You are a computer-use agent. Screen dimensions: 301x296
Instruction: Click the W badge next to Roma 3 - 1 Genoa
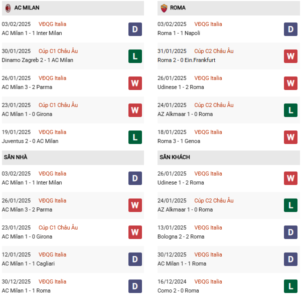tap(290, 137)
